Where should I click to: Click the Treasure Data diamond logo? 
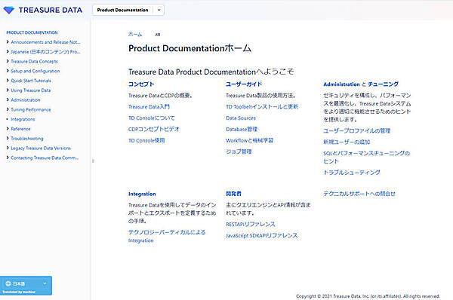pyautogui.click(x=8, y=10)
